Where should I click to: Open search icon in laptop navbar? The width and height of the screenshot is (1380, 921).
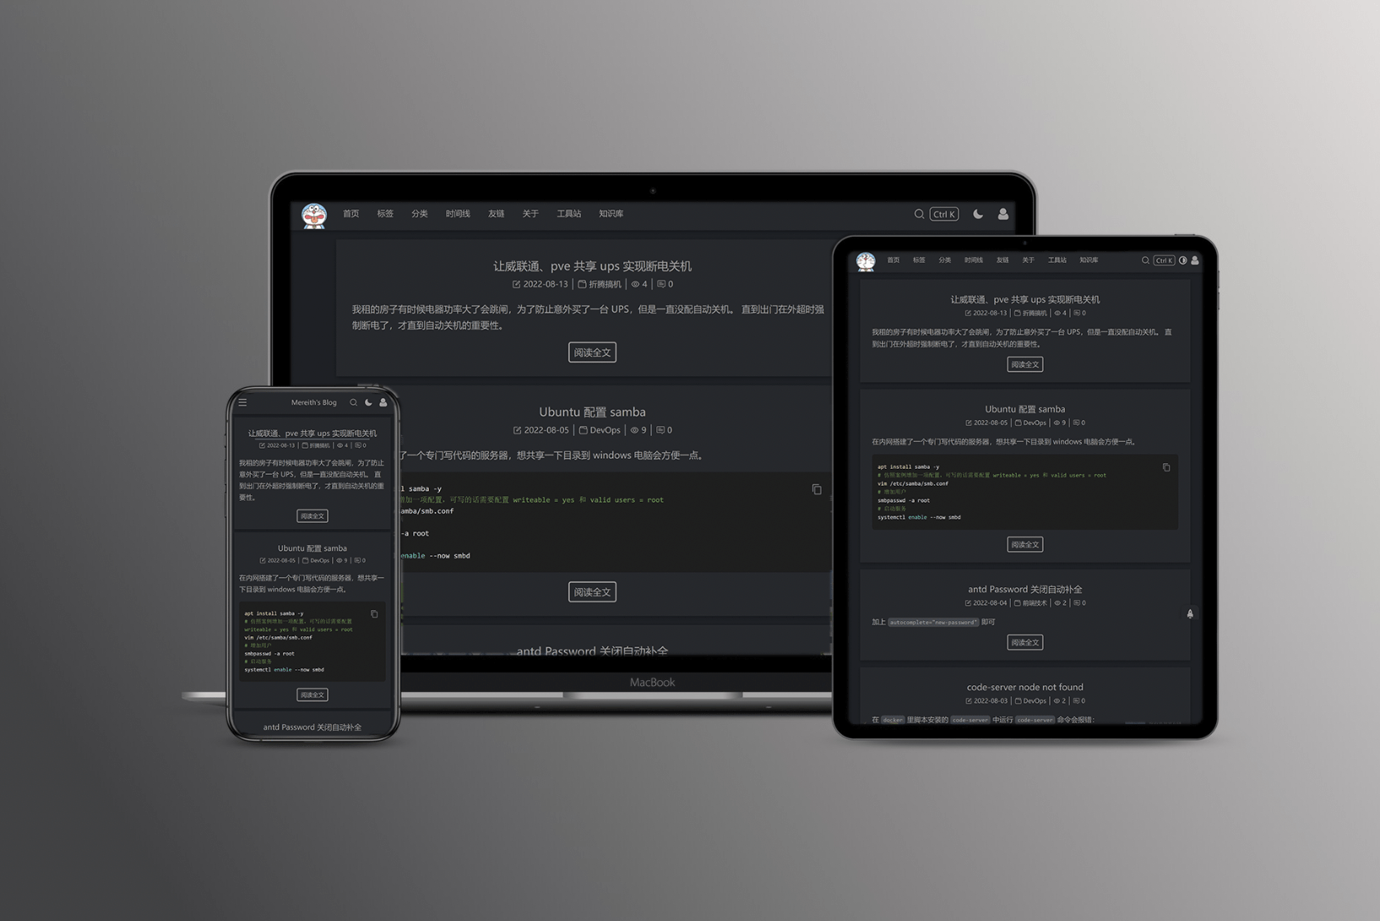tap(919, 214)
